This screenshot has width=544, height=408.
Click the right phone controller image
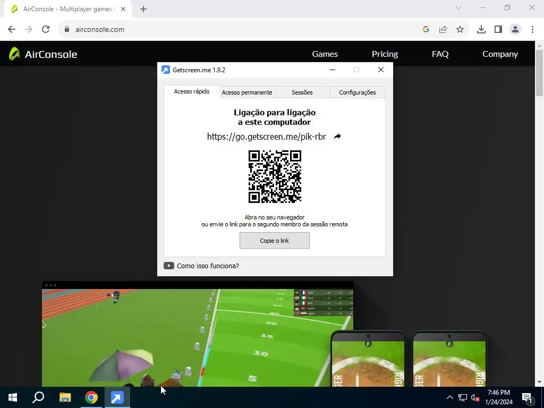coord(449,359)
